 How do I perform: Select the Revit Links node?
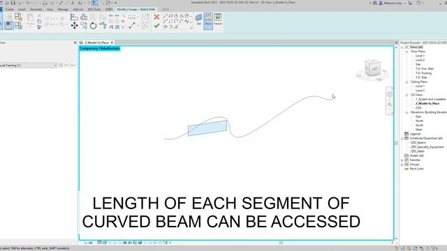(416, 169)
